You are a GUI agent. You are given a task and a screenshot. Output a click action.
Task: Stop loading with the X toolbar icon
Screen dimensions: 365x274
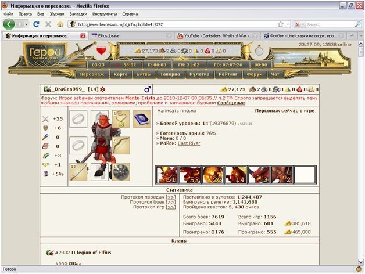(x=48, y=24)
